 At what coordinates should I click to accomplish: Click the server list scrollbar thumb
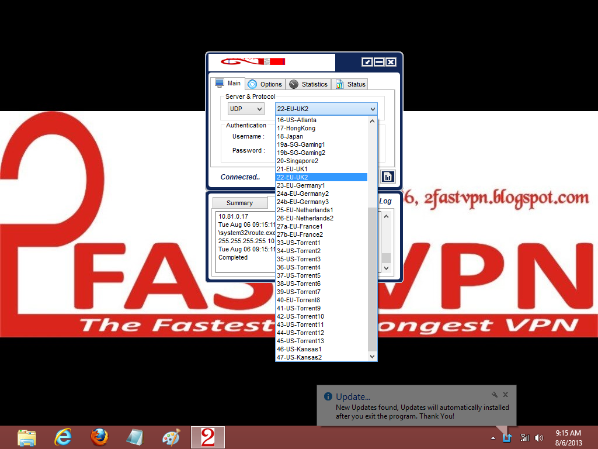(372, 279)
